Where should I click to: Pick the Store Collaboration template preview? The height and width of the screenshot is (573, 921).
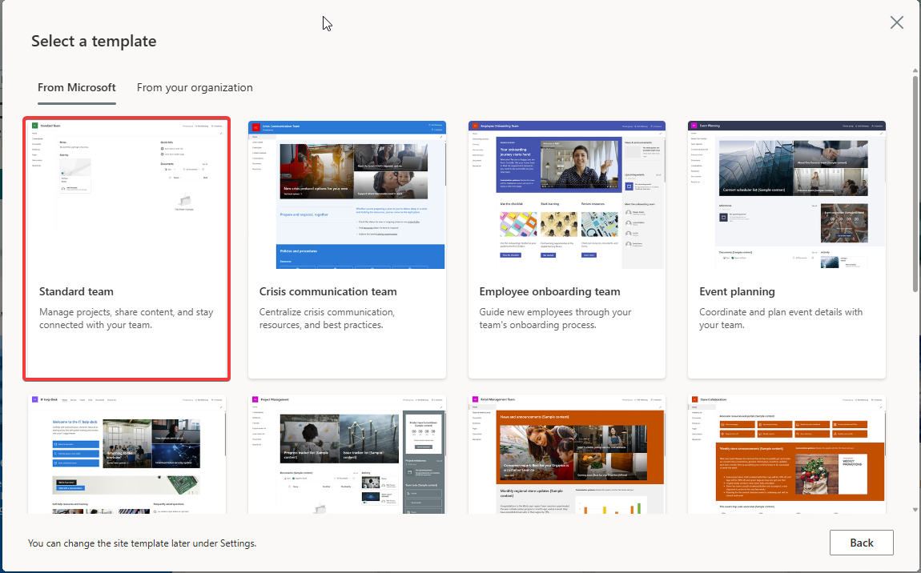(x=786, y=455)
